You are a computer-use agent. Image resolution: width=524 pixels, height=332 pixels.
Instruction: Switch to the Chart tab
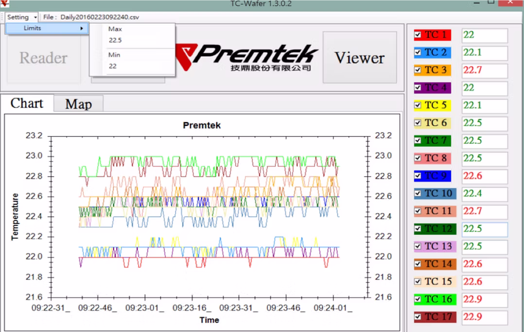point(27,103)
